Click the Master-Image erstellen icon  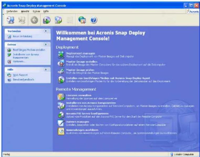pyautogui.click(x=61, y=63)
